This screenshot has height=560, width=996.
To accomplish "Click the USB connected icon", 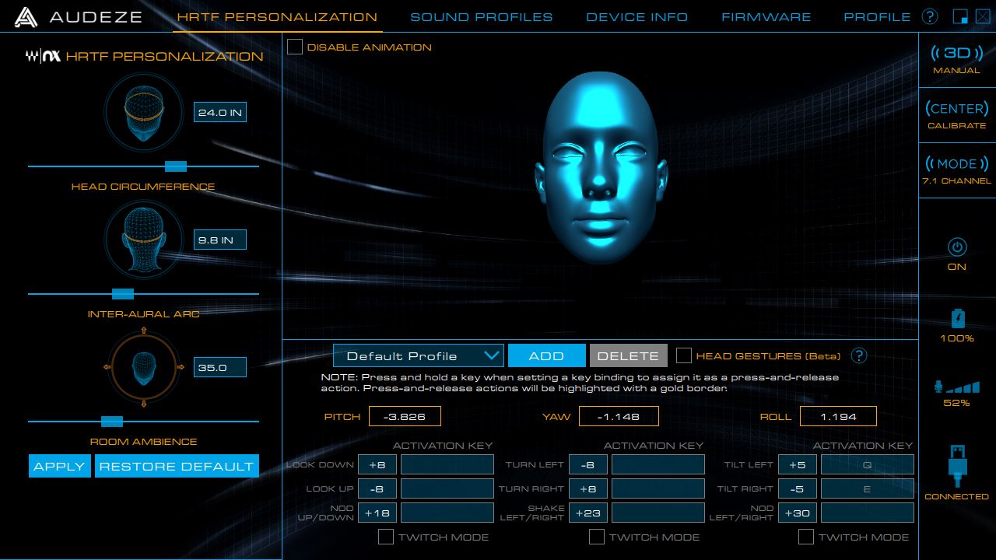I will 956,465.
